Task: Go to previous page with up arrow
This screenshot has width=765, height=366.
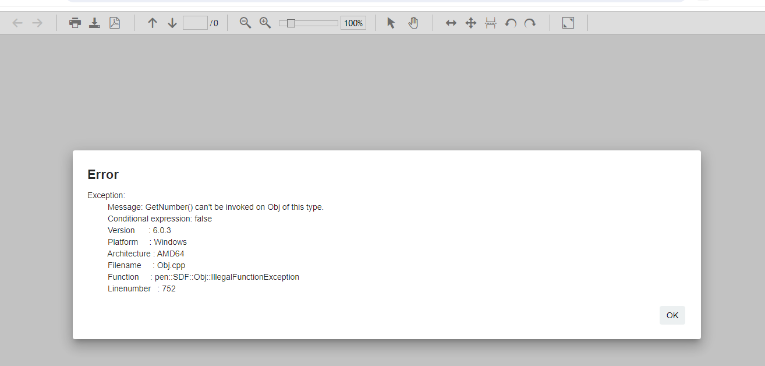Action: coord(153,23)
